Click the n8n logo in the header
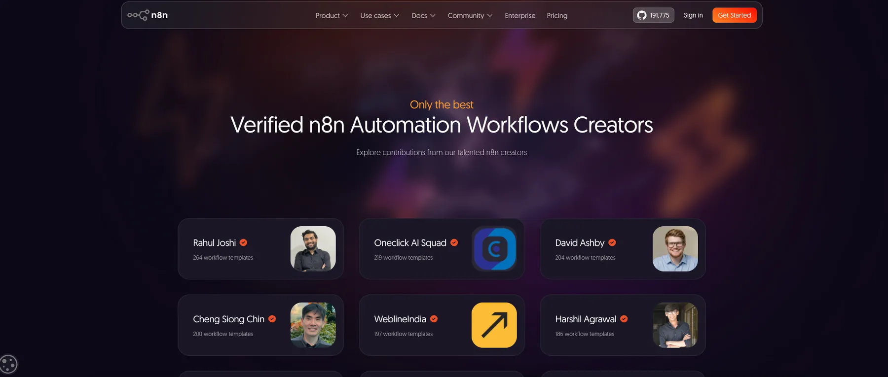 point(148,15)
